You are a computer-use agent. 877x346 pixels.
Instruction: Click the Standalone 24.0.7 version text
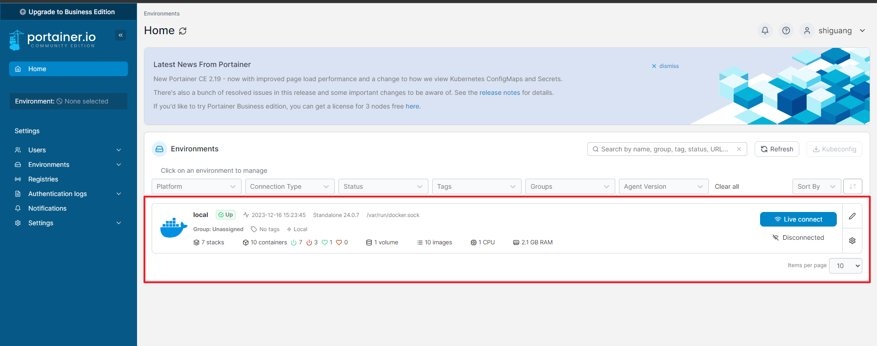pos(336,215)
